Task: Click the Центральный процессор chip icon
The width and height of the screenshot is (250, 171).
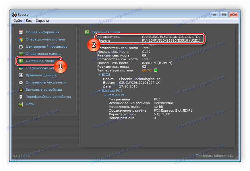Action: tap(21, 47)
